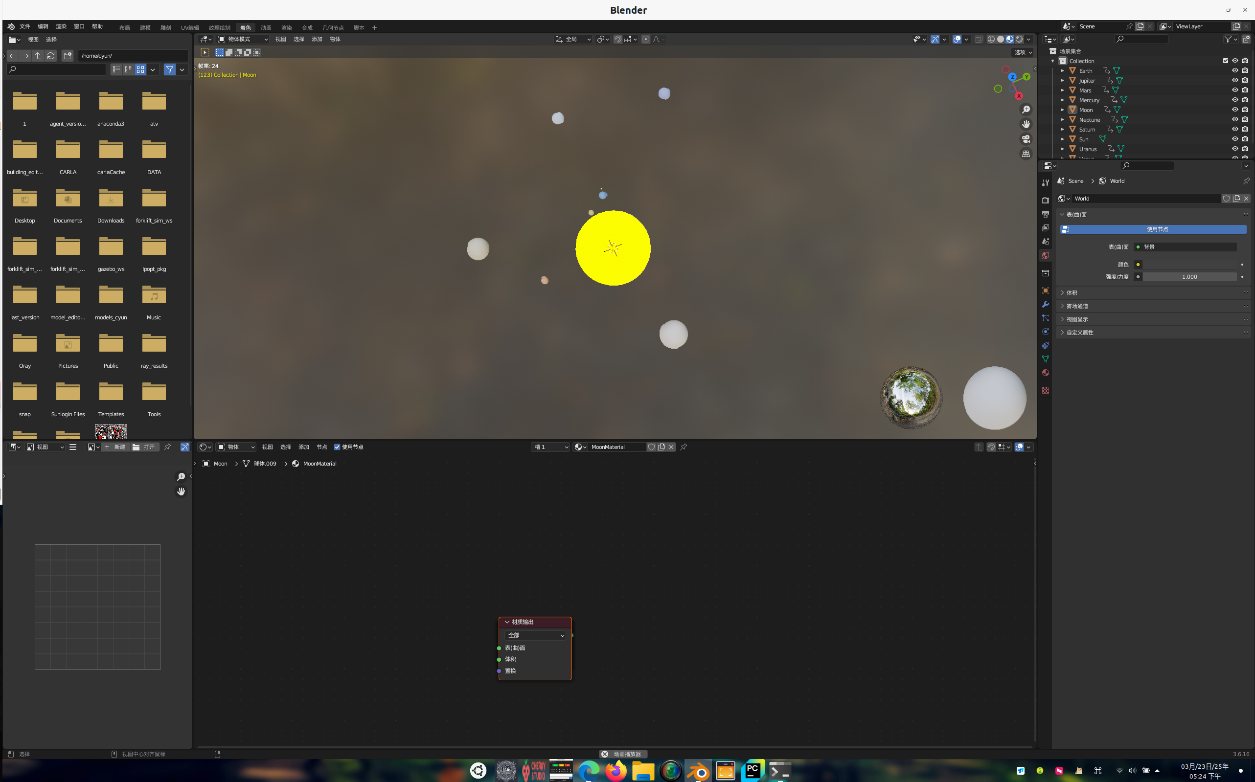Screen dimensions: 1255x782
Task: Open the Slot 1 dropdown
Action: click(x=551, y=447)
